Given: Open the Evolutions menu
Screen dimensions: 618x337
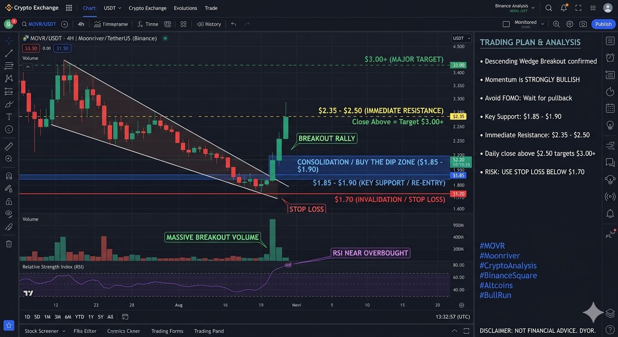Looking at the screenshot, I should tap(185, 8).
